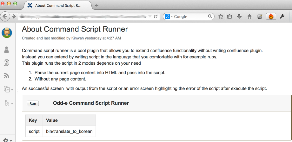Click the browser back button
Viewport: 292px width, 142px height.
click(x=5, y=16)
